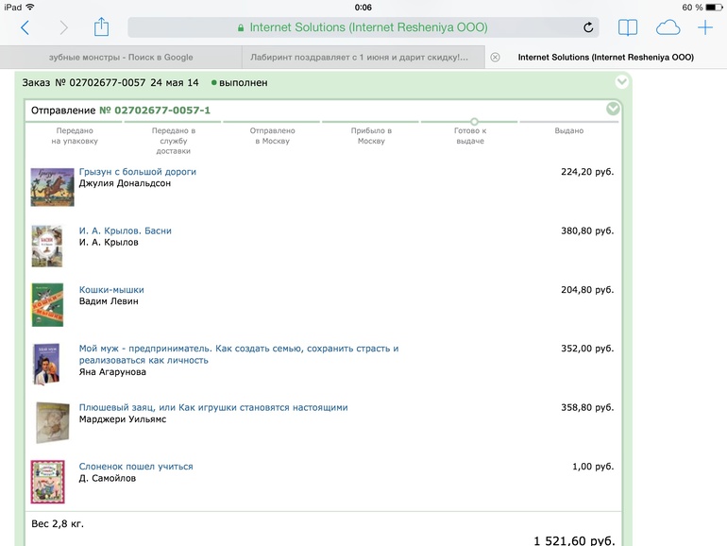Image resolution: width=727 pixels, height=546 pixels.
Task: Open the Слоненок пошел учиться link
Action: coord(136,467)
